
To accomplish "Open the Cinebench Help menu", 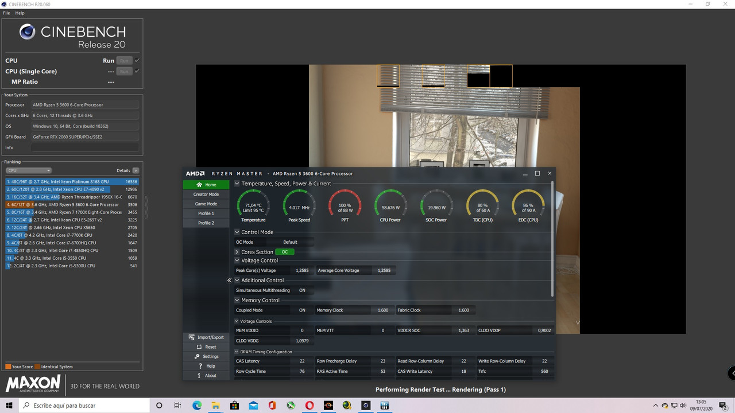I will coord(20,13).
